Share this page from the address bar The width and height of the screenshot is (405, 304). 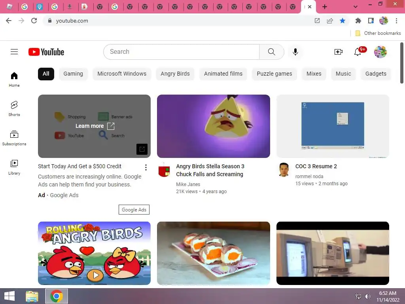pos(330,21)
